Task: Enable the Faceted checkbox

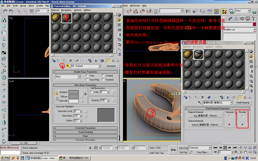Action: [x=103, y=80]
